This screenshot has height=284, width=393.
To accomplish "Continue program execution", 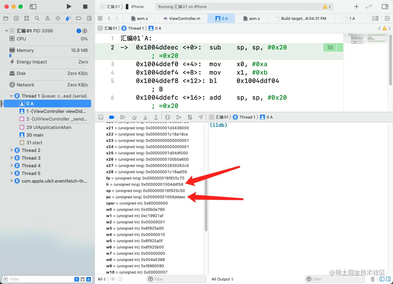I will point(123,117).
